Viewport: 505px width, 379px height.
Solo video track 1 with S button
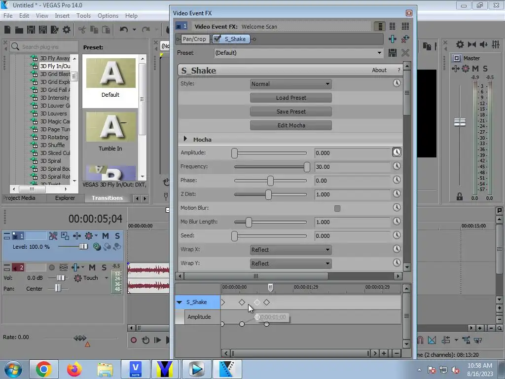(117, 236)
